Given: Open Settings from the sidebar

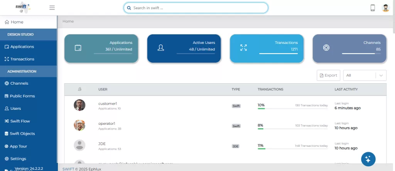Looking at the screenshot, I should pos(18,159).
